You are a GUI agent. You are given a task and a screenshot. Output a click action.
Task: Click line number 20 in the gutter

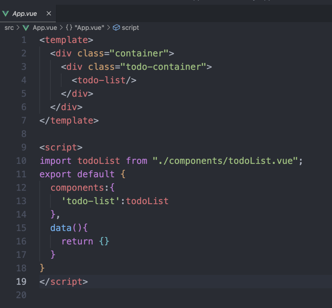click(x=21, y=295)
